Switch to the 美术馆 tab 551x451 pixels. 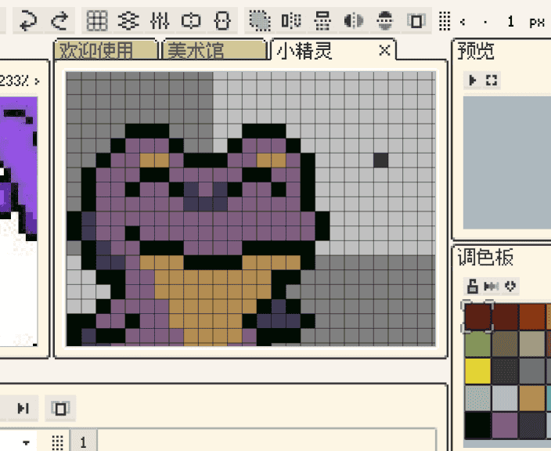tap(214, 50)
